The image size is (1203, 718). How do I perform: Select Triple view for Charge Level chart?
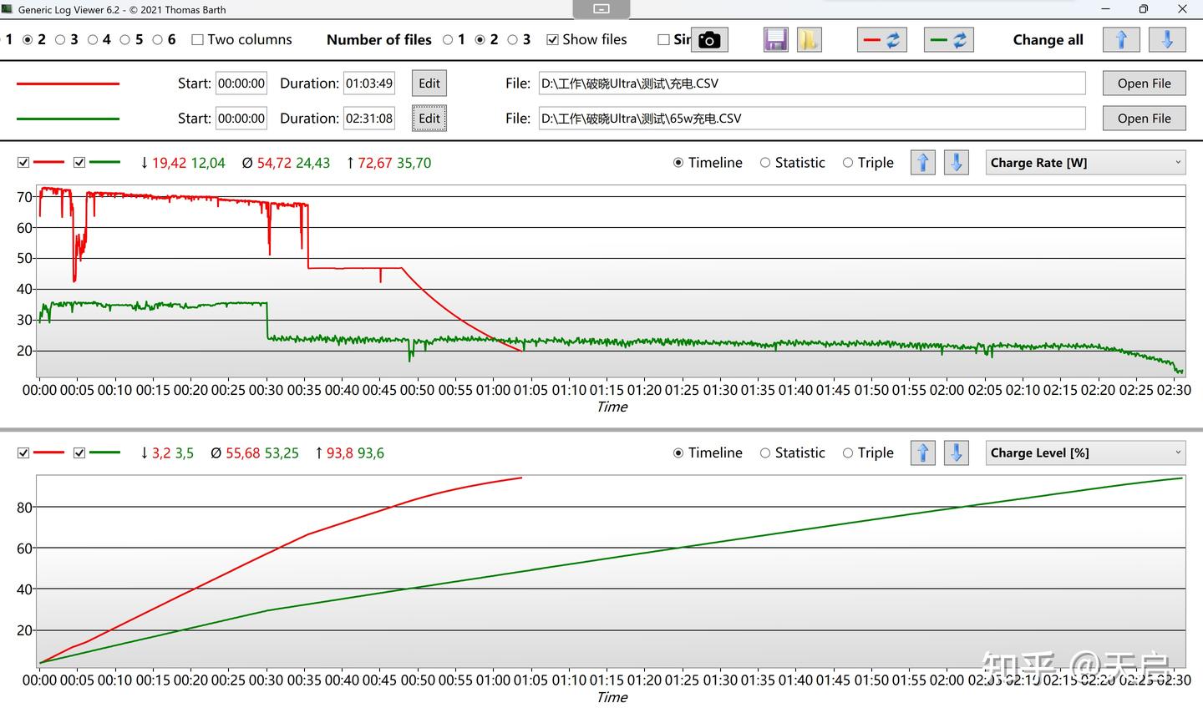click(848, 453)
